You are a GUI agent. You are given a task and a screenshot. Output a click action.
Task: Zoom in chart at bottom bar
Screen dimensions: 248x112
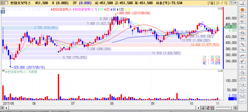point(208,108)
